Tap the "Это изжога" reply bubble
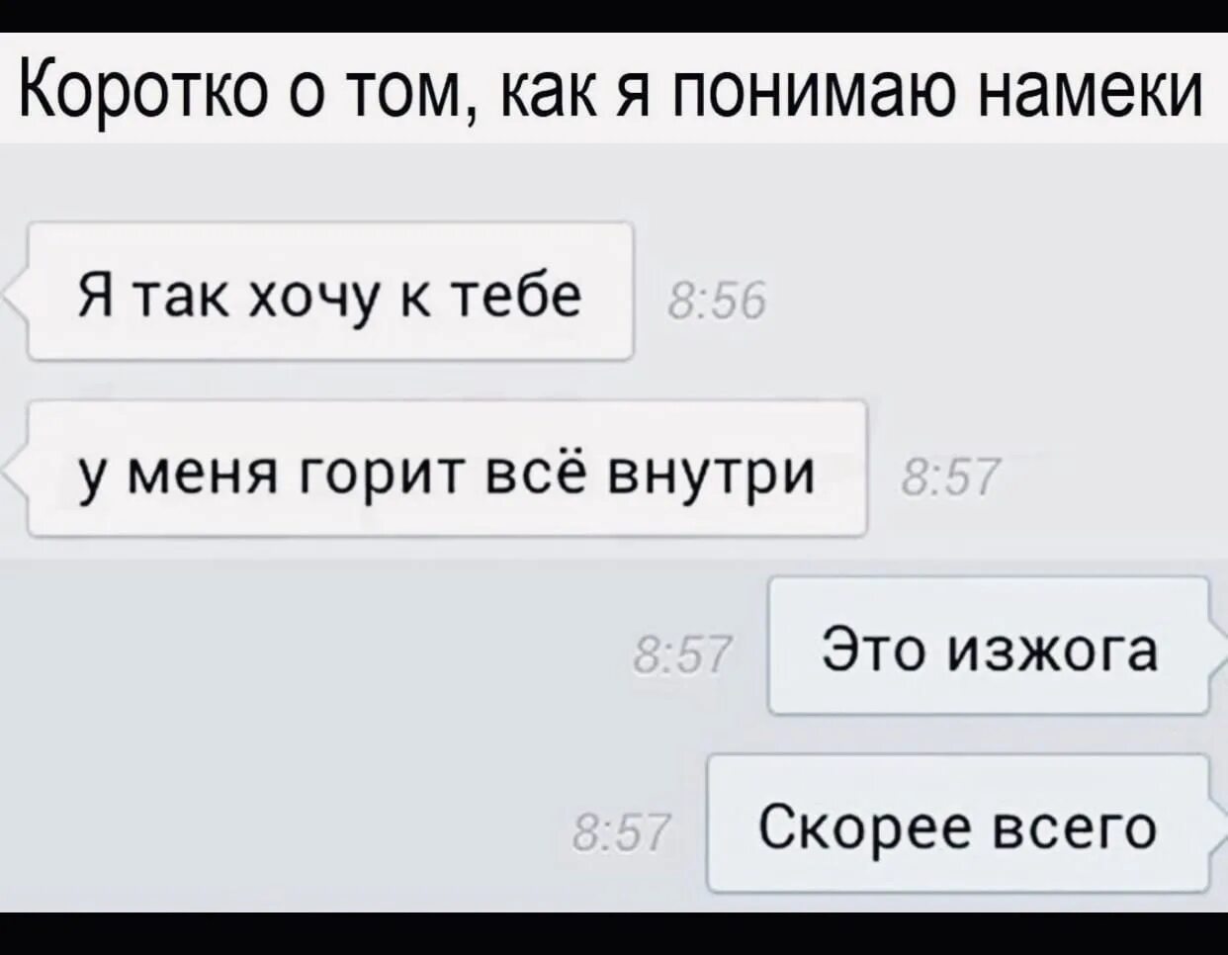1228x955 pixels. click(x=989, y=647)
